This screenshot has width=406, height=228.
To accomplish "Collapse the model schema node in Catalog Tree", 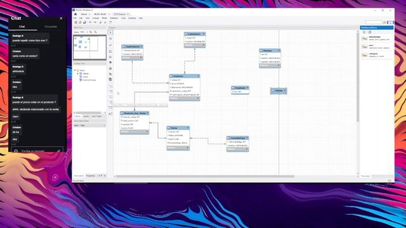I will tap(75, 70).
